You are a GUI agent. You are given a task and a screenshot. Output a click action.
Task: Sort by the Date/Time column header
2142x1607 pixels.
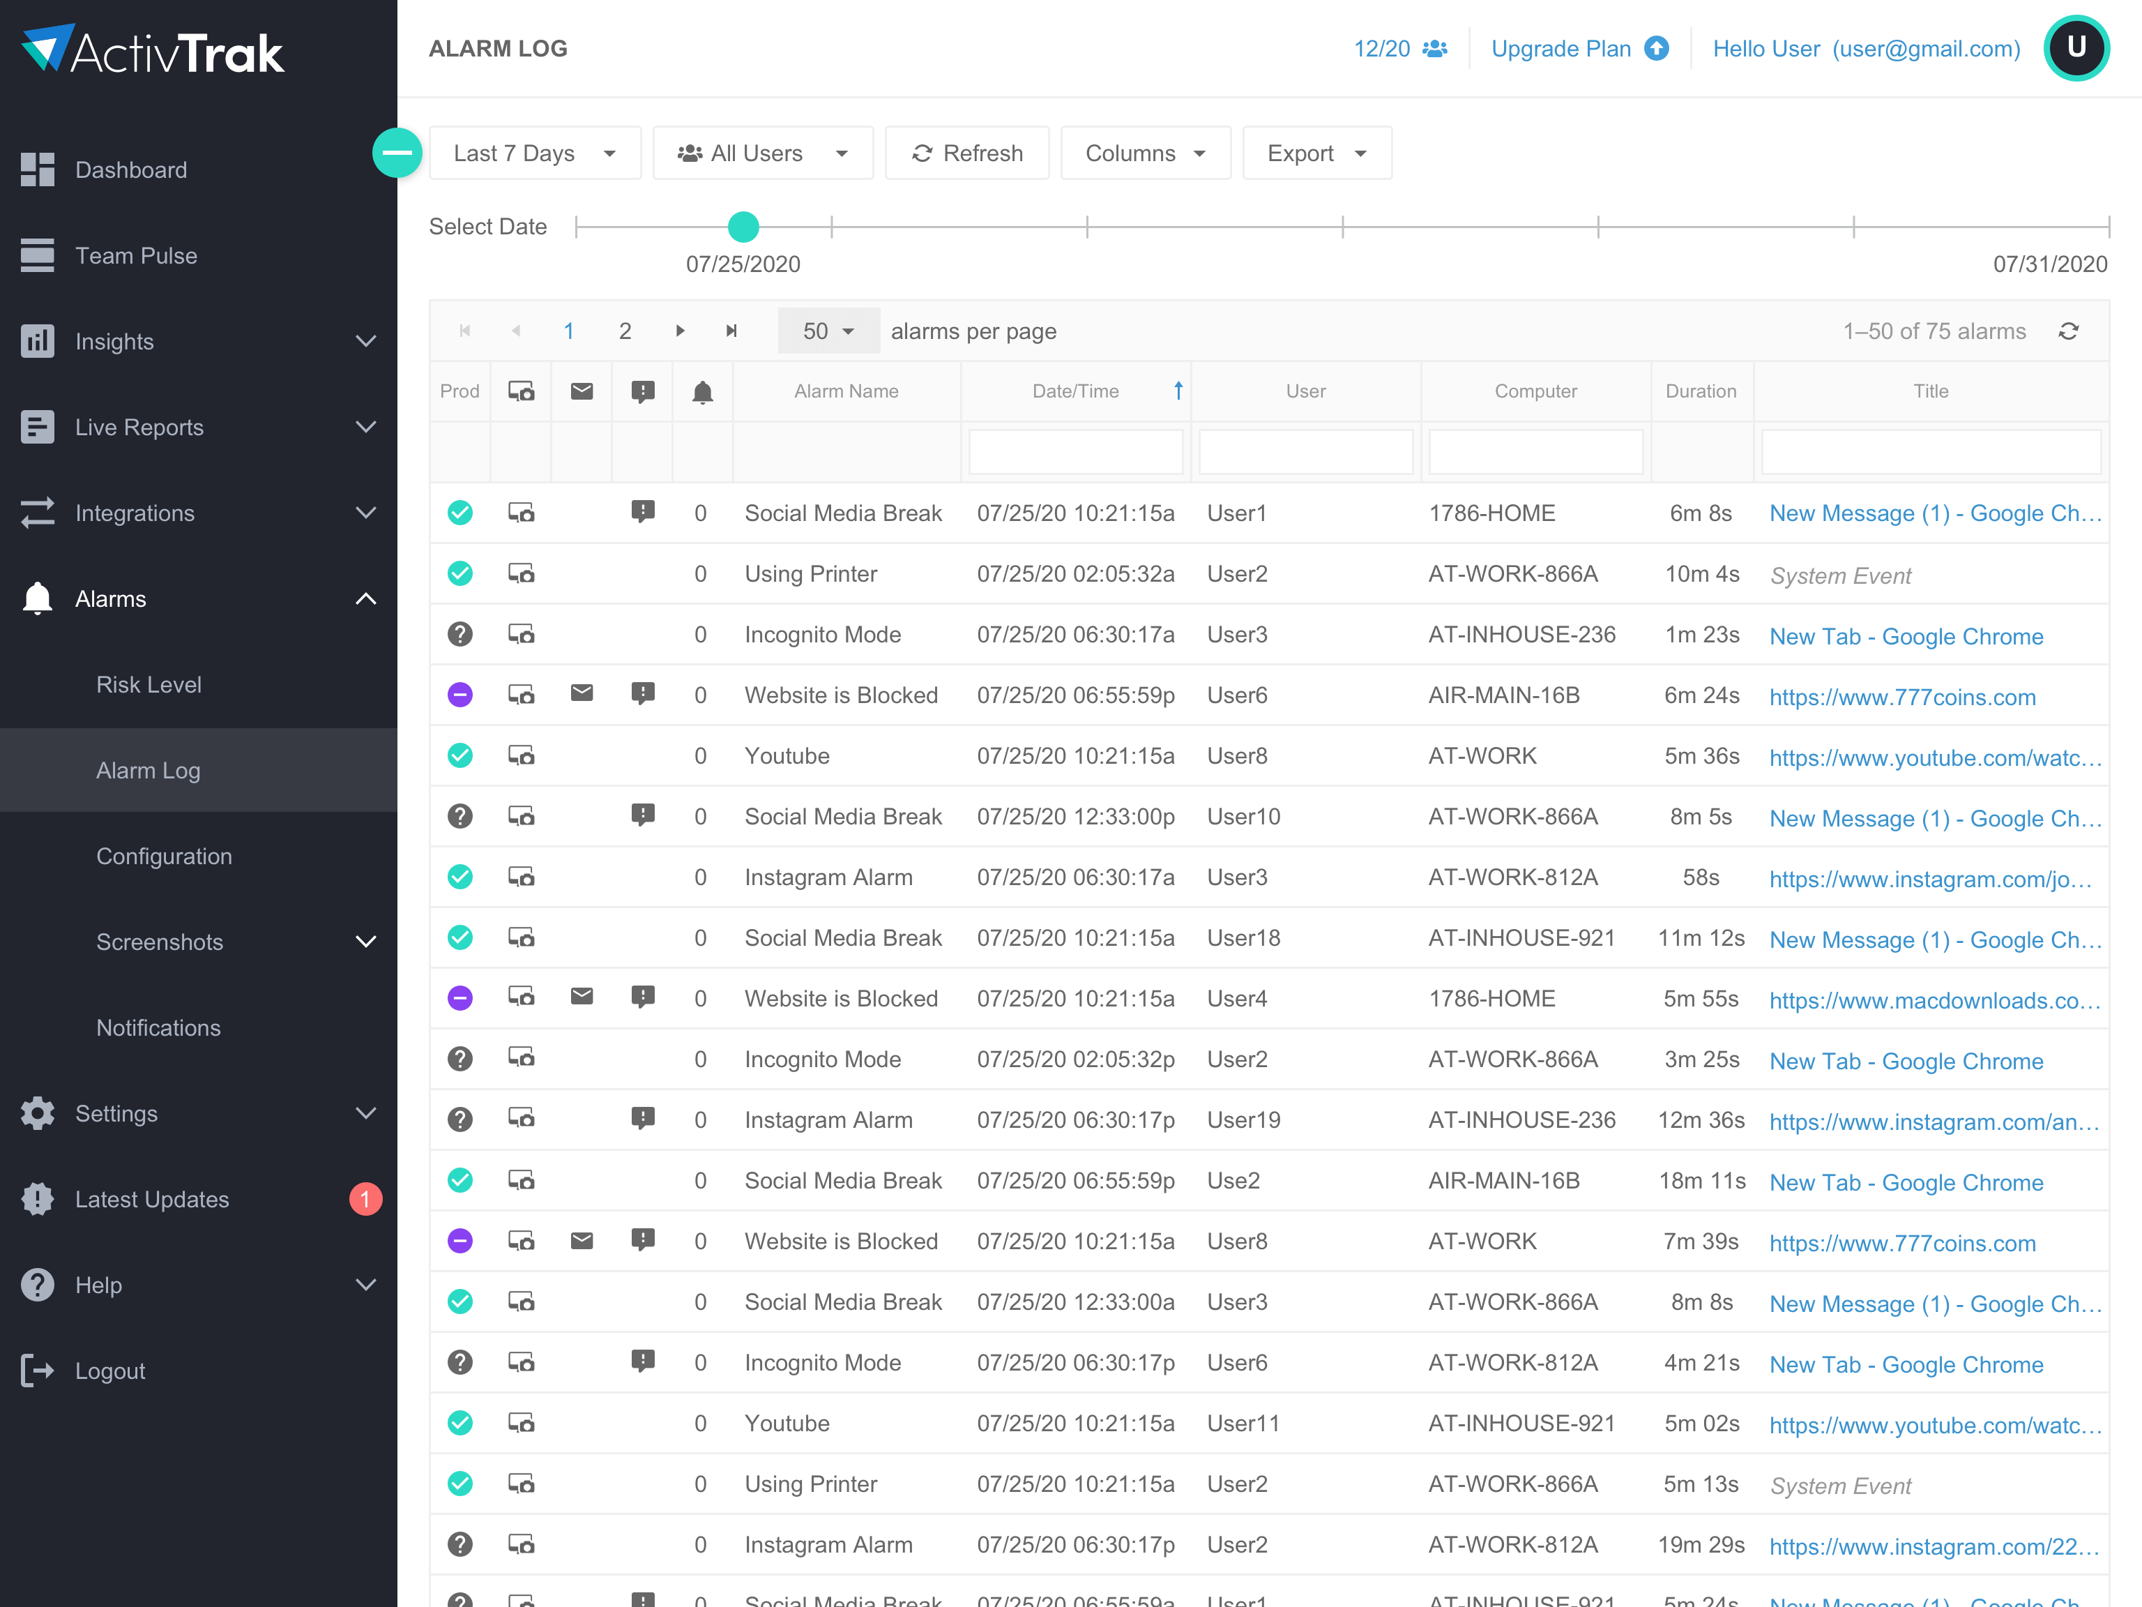1075,391
